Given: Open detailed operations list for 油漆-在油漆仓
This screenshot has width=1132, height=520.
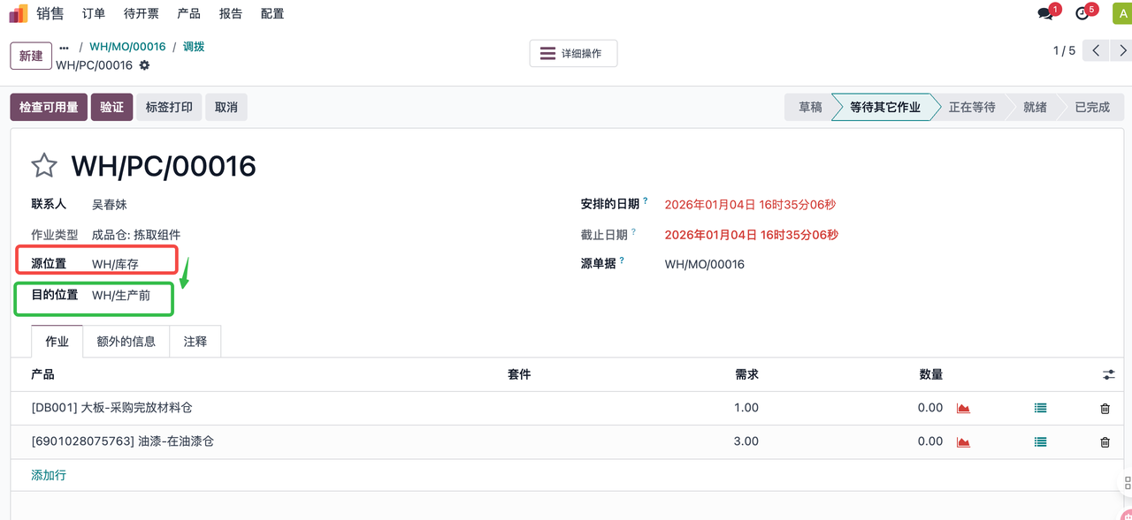Looking at the screenshot, I should [1040, 441].
